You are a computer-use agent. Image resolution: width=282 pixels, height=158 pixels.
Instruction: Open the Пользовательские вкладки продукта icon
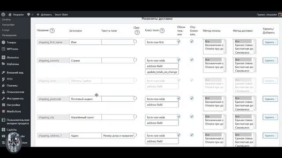tap(4, 120)
